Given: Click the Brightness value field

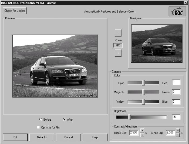Looking at the screenshot, I should 176,117.
